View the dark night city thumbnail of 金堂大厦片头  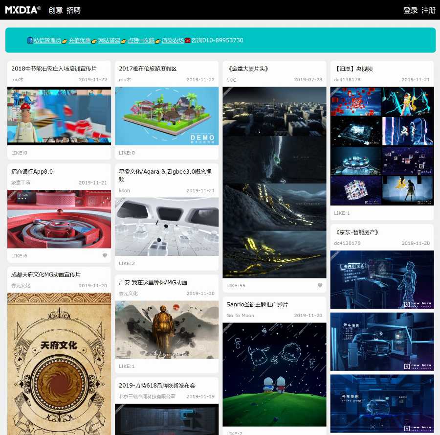pyautogui.click(x=274, y=182)
